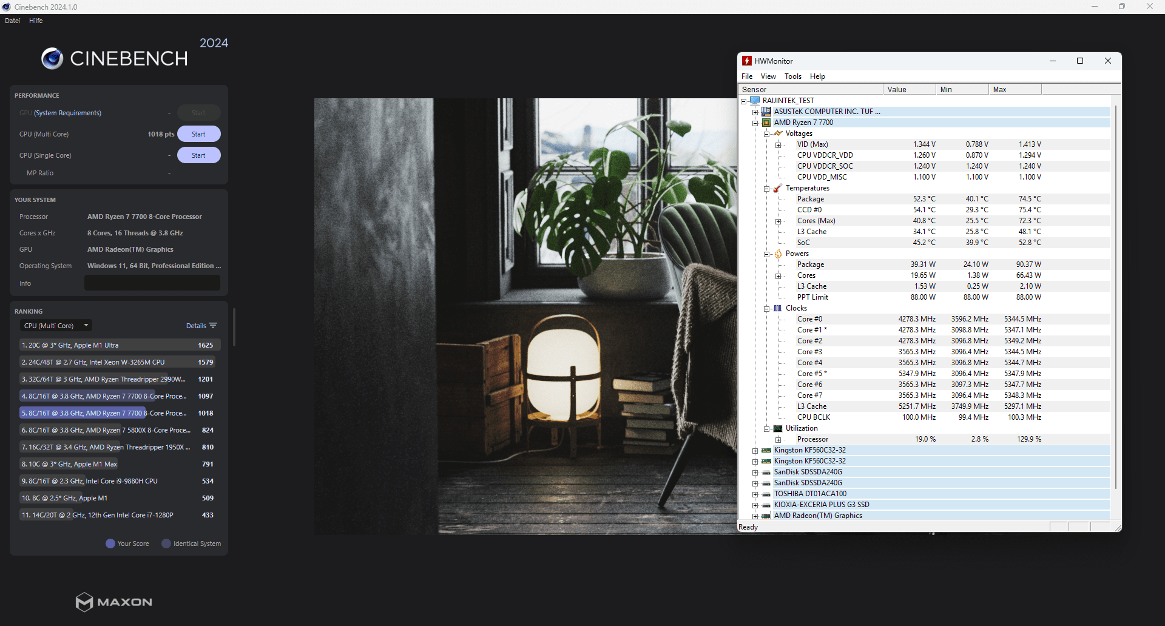Open the File menu in HWMonitor
Viewport: 1165px width, 626px height.
[747, 76]
